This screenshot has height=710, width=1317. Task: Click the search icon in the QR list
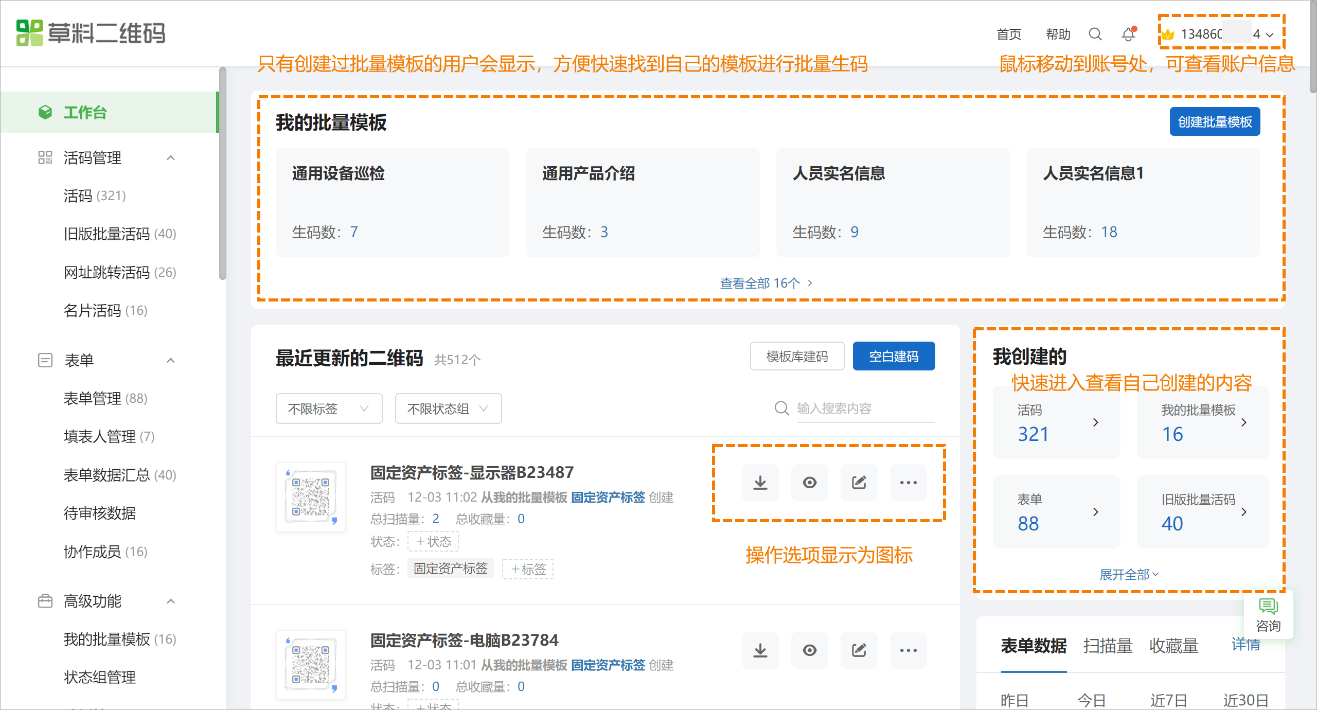[x=782, y=409]
